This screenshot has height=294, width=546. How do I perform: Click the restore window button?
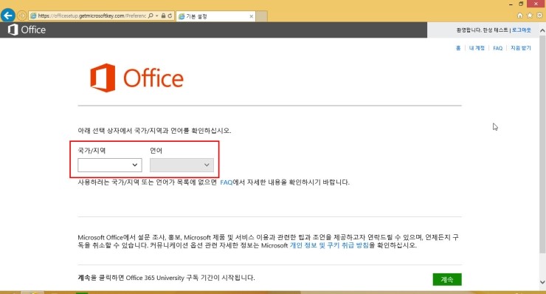click(521, 4)
